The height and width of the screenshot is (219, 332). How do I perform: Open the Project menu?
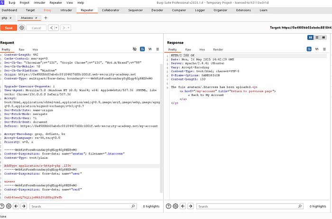click(x=24, y=3)
